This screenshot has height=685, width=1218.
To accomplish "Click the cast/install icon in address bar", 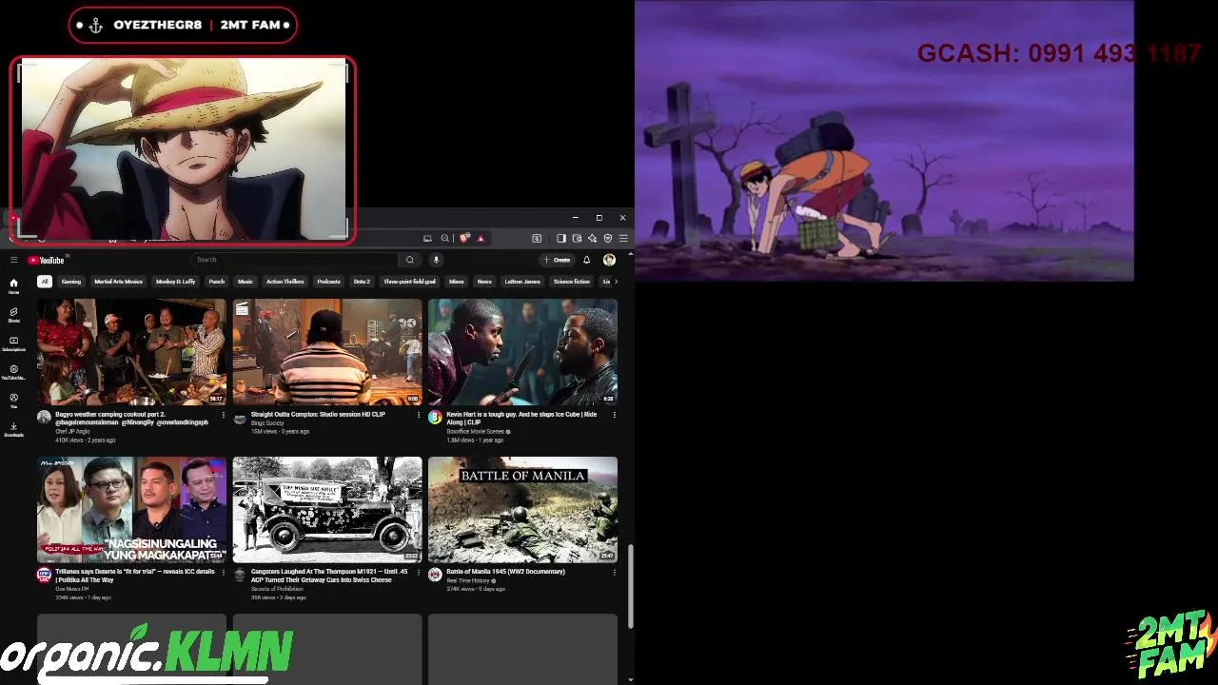I will (427, 238).
